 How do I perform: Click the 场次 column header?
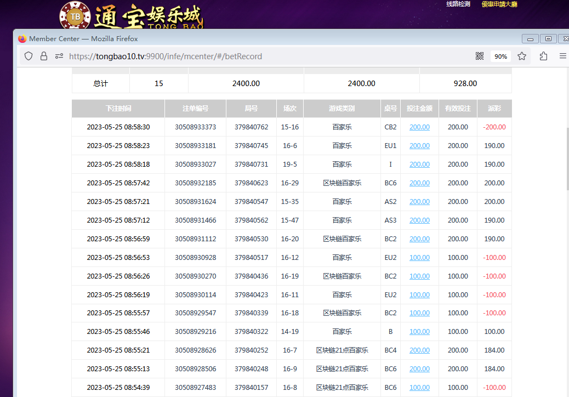click(x=290, y=109)
